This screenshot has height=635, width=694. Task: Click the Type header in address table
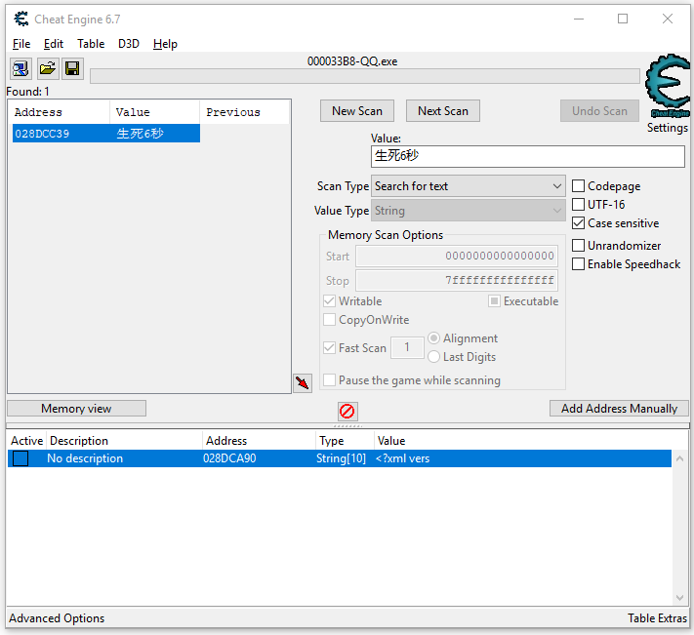click(x=345, y=441)
